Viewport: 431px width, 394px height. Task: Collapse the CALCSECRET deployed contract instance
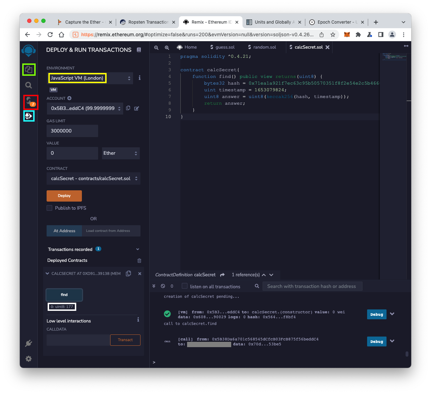click(47, 273)
